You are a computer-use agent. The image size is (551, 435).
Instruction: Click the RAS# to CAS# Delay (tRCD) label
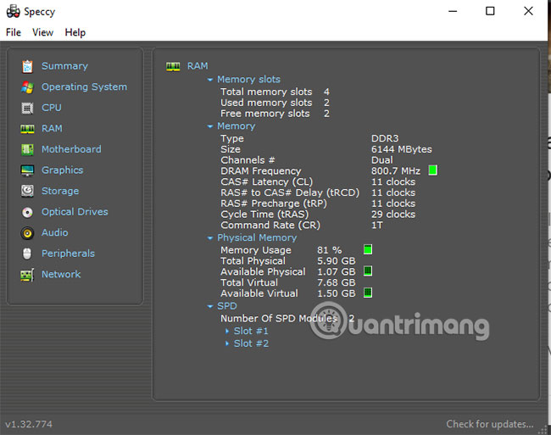290,192
